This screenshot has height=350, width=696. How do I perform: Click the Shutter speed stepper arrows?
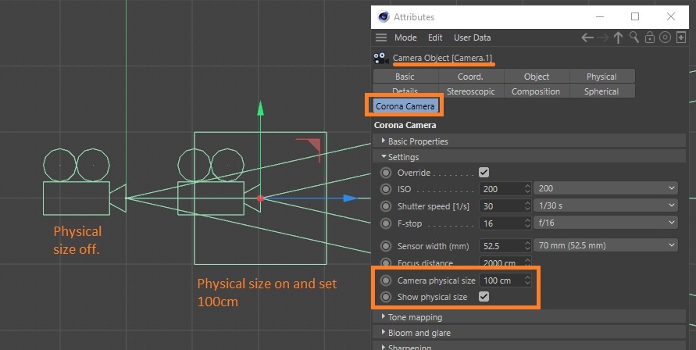point(527,206)
